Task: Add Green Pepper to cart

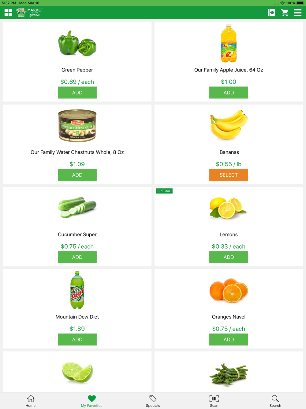Action: 77,93
